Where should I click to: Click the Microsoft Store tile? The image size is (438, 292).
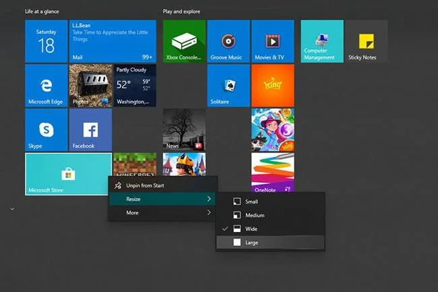coord(69,174)
